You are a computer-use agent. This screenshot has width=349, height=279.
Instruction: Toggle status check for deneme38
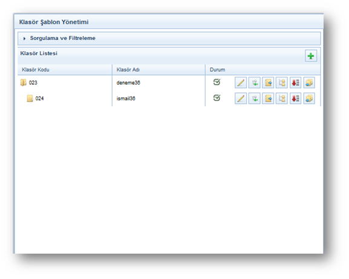click(217, 82)
